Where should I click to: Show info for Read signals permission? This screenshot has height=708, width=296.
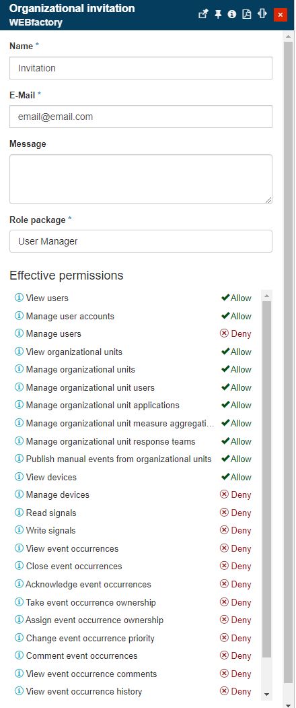click(x=19, y=512)
